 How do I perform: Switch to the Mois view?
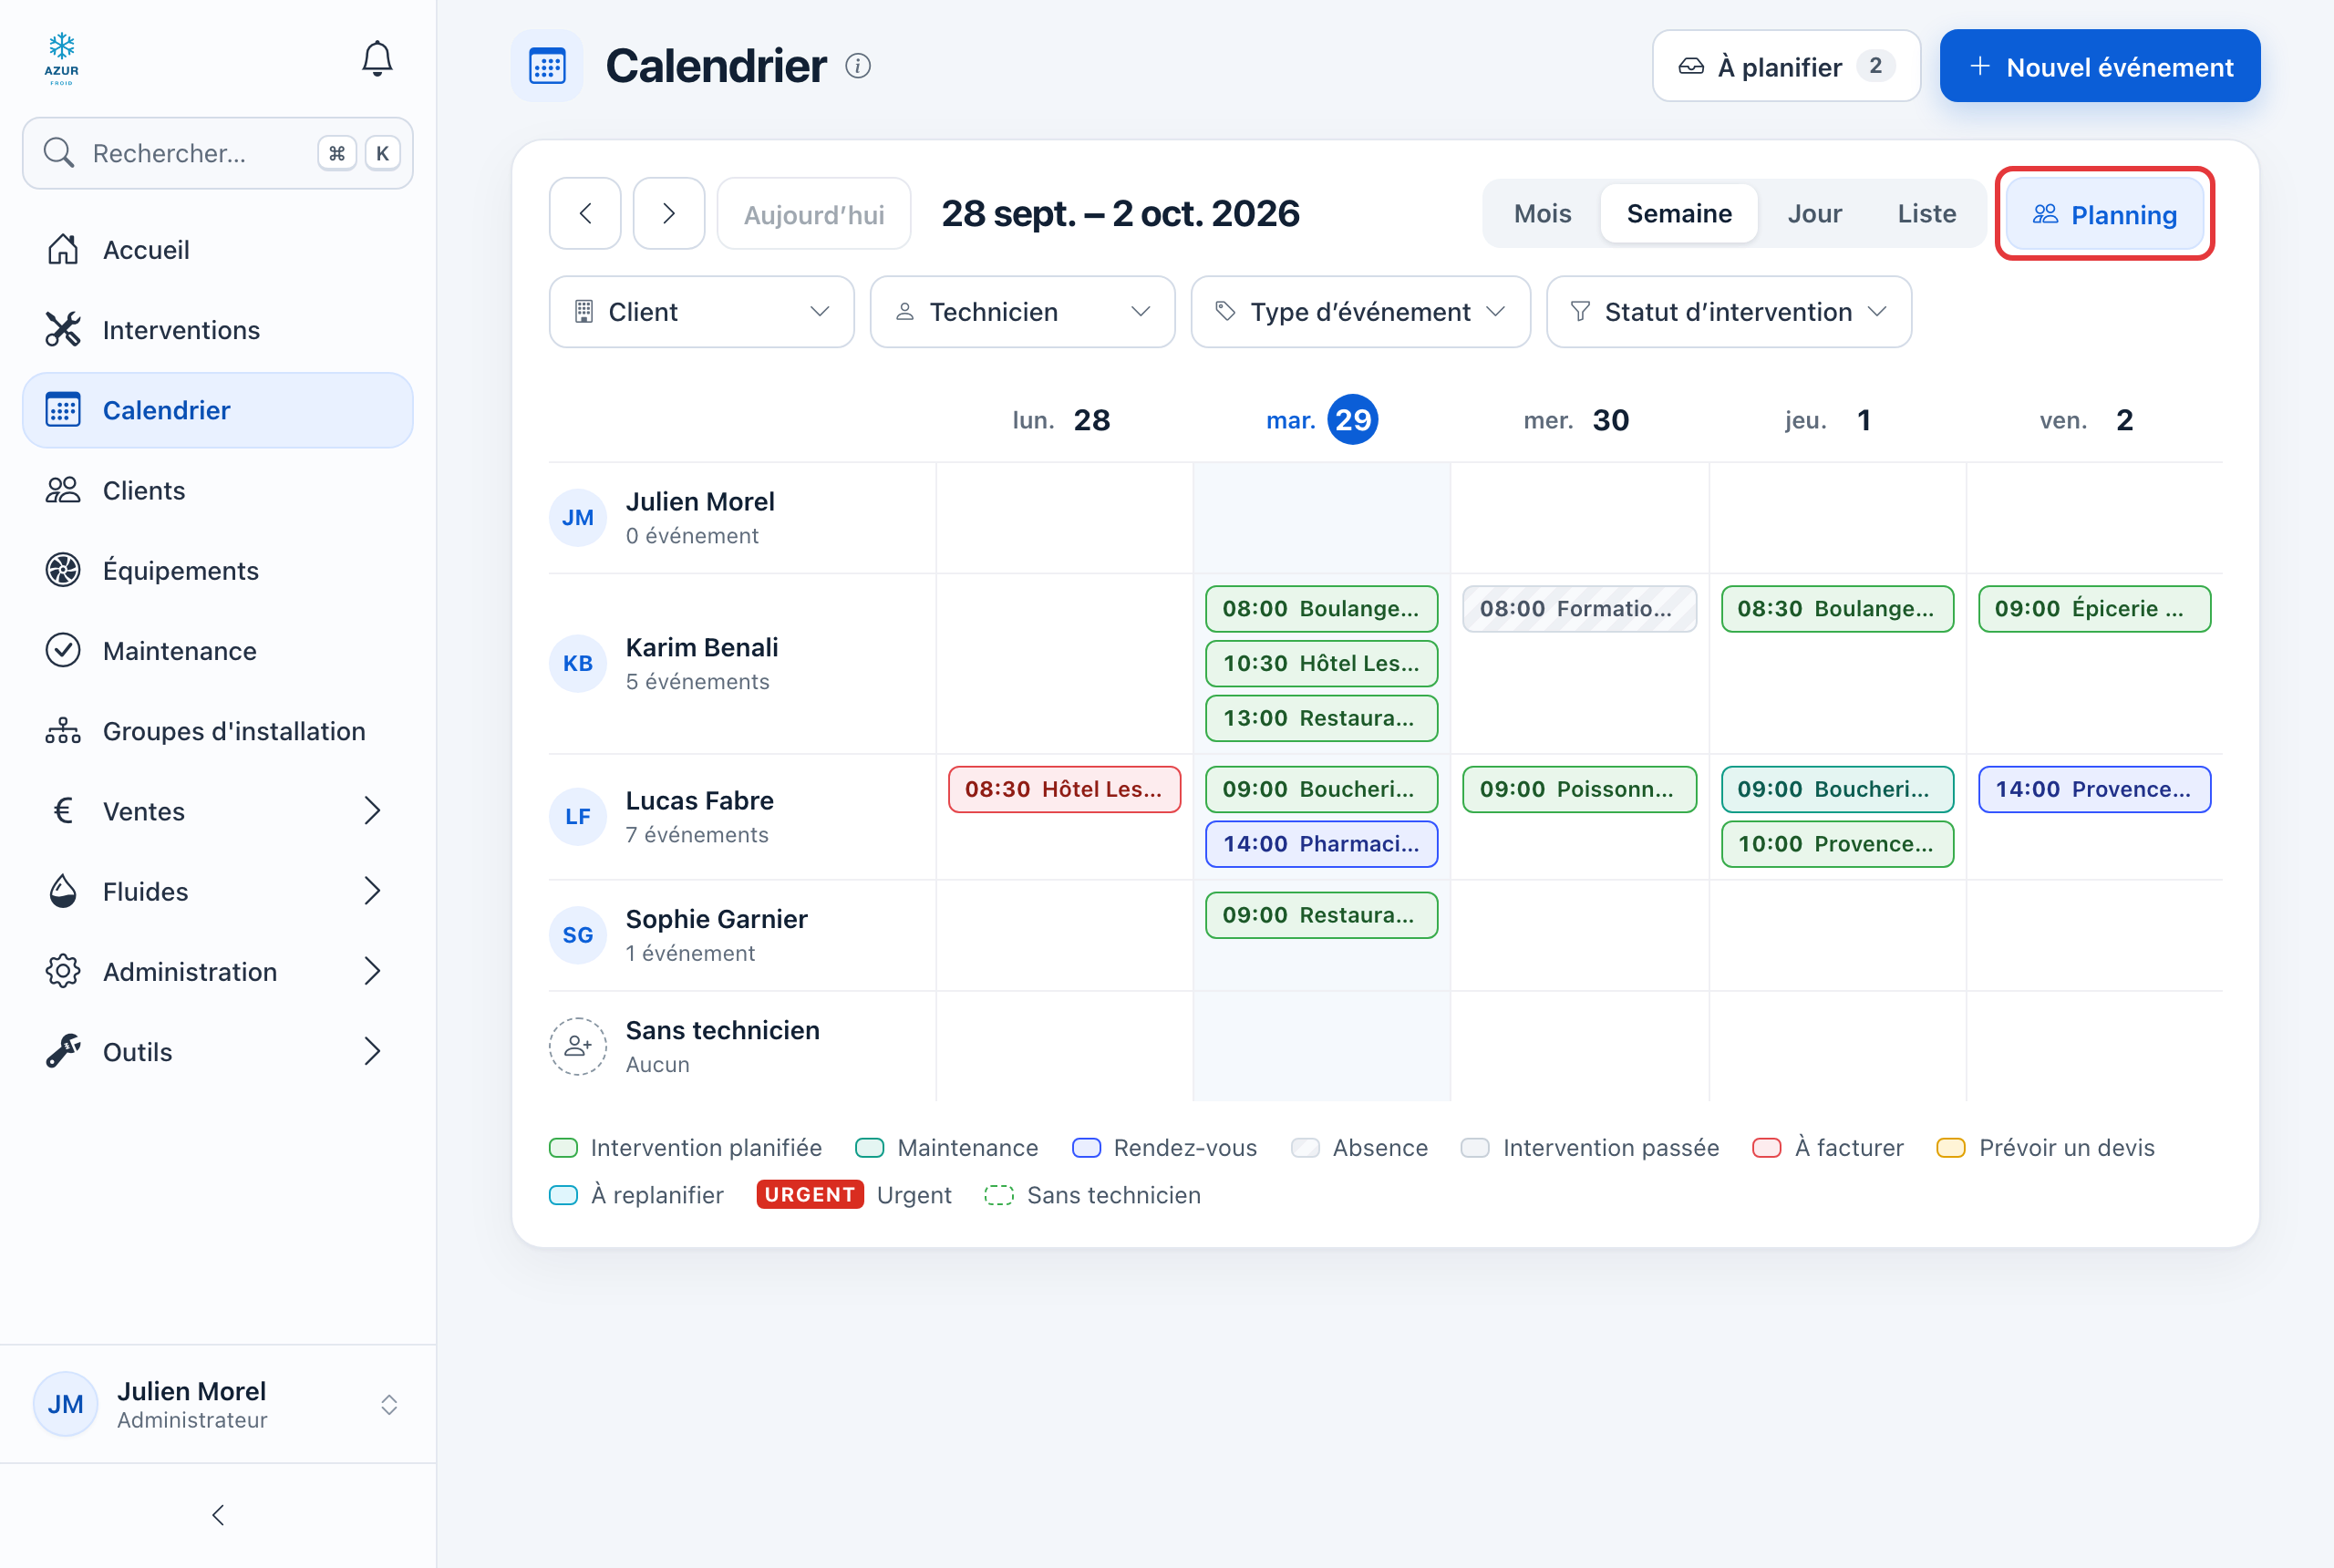1542,213
